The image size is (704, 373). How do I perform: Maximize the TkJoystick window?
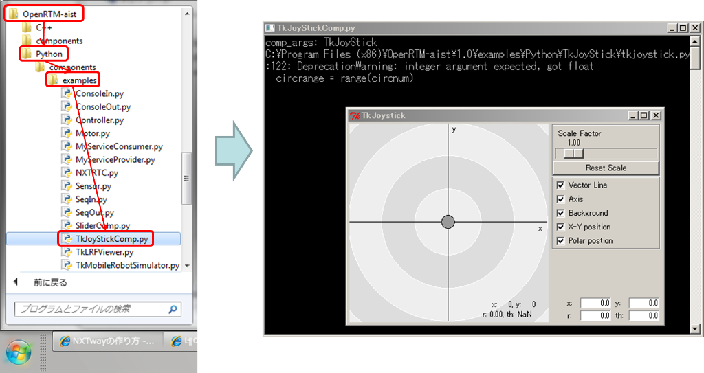coord(643,116)
